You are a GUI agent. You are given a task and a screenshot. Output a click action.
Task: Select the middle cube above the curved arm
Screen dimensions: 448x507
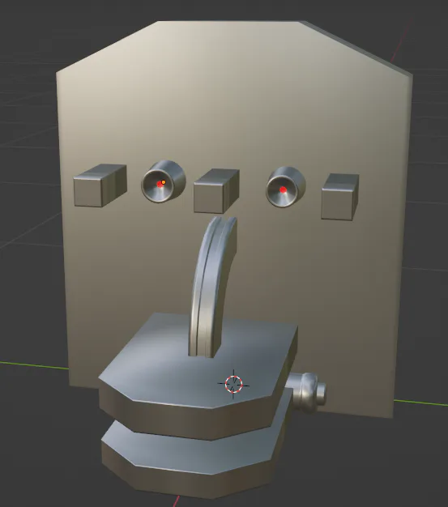coord(216,191)
